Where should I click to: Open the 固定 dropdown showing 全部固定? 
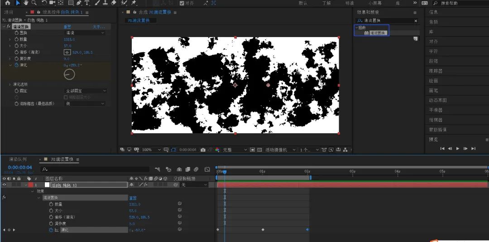coord(86,91)
